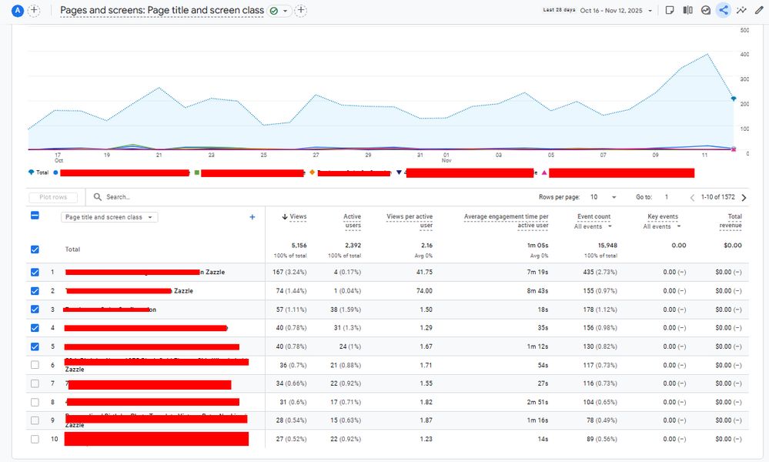Check the row 6 checkbox

coord(34,365)
